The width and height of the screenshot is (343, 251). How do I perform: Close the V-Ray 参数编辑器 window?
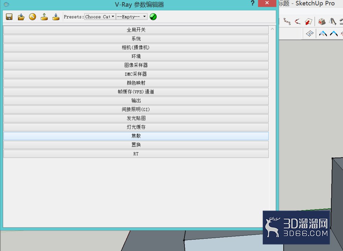click(267, 3)
